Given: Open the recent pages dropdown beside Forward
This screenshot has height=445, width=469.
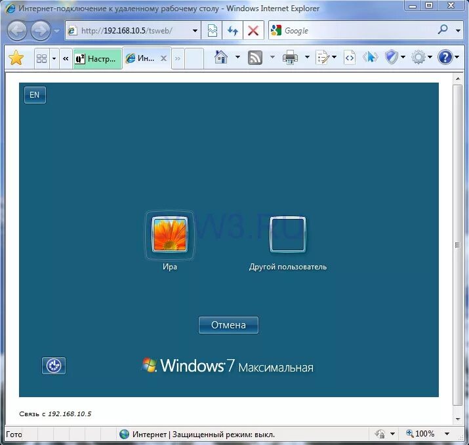Looking at the screenshot, I should coord(56,31).
